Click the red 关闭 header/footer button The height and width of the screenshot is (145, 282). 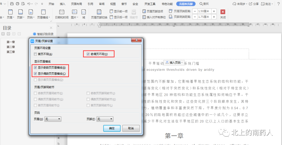223,14
